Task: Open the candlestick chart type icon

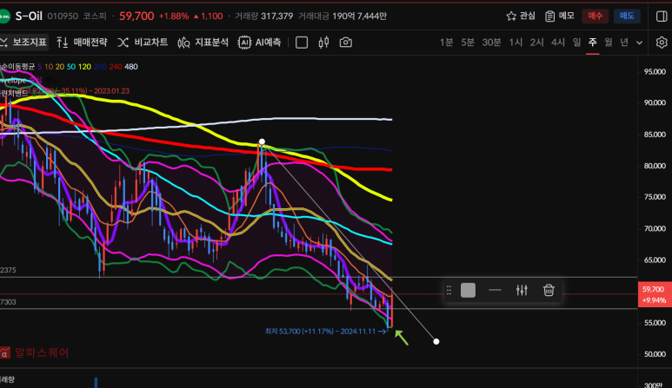Action: (x=323, y=43)
